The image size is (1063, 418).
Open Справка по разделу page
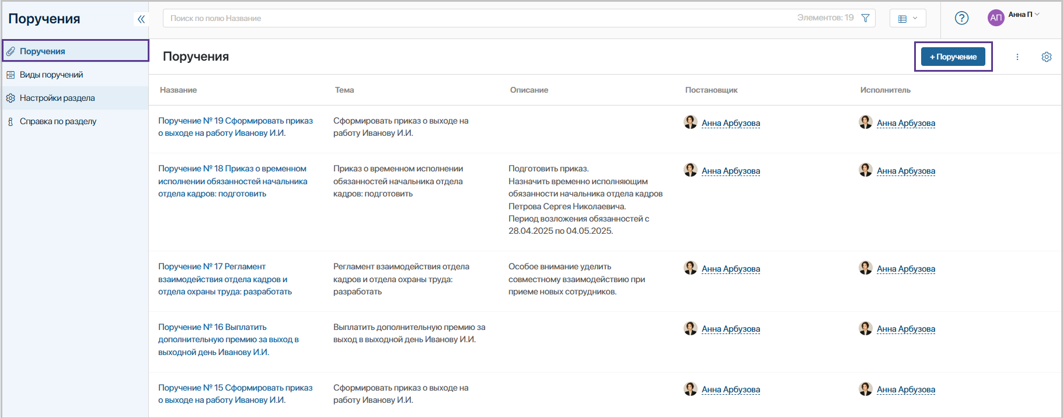tap(58, 121)
